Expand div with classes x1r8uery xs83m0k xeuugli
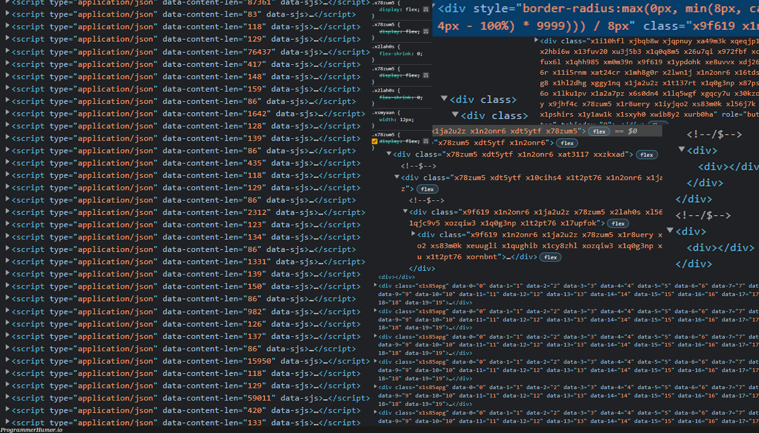Image resolution: width=759 pixels, height=433 pixels. point(413,234)
